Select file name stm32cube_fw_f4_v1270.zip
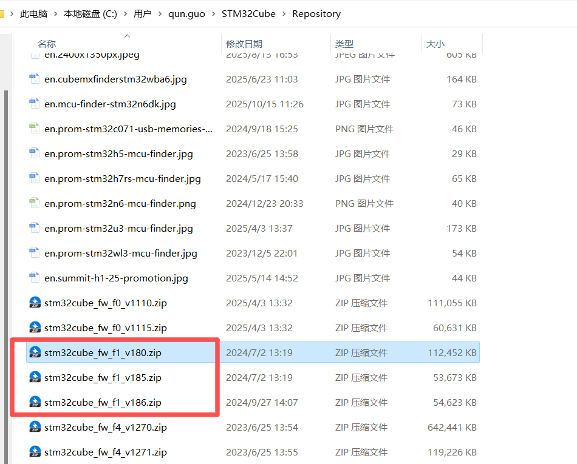 point(106,428)
